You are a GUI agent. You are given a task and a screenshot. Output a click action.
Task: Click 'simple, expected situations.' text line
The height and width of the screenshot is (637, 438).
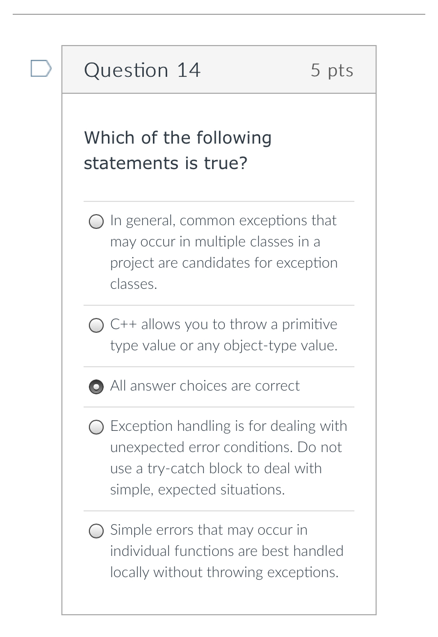[x=197, y=490]
